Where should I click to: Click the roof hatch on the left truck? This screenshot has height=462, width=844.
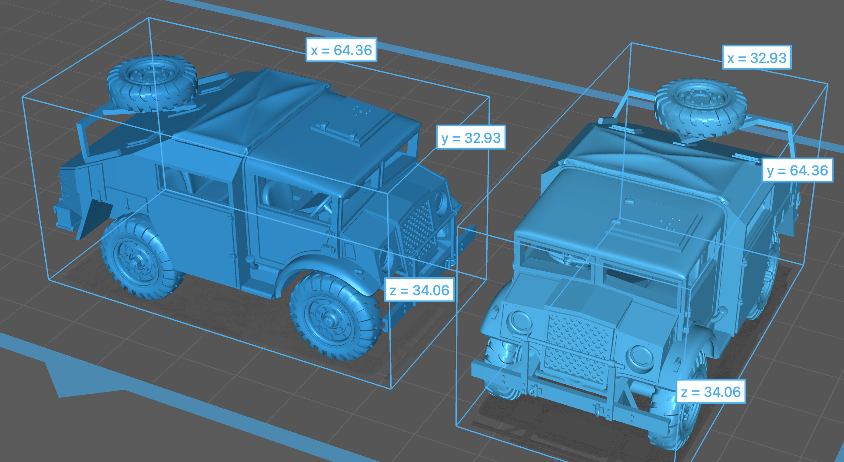tap(339, 130)
